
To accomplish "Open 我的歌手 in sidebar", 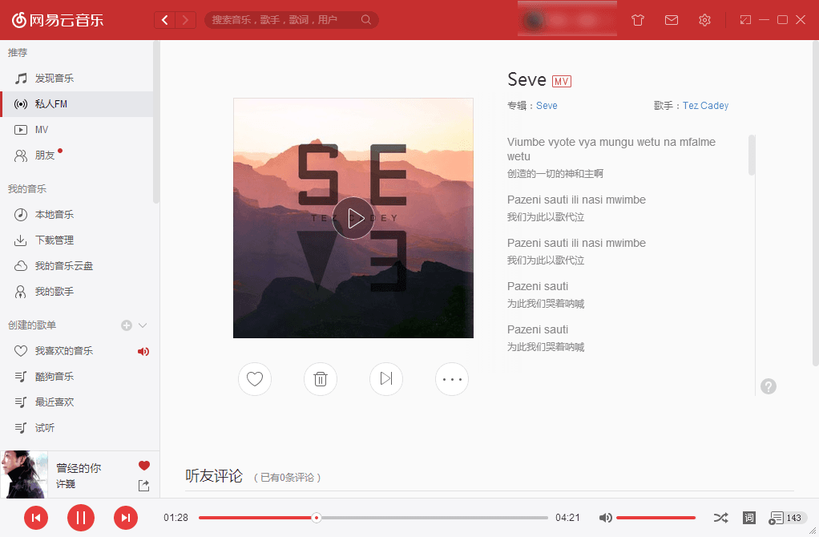I will coord(76,292).
